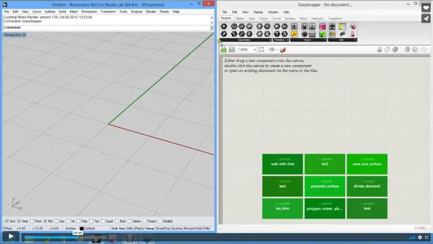
Task: Enable the Int osnap checkbox
Action: [x=68, y=221]
